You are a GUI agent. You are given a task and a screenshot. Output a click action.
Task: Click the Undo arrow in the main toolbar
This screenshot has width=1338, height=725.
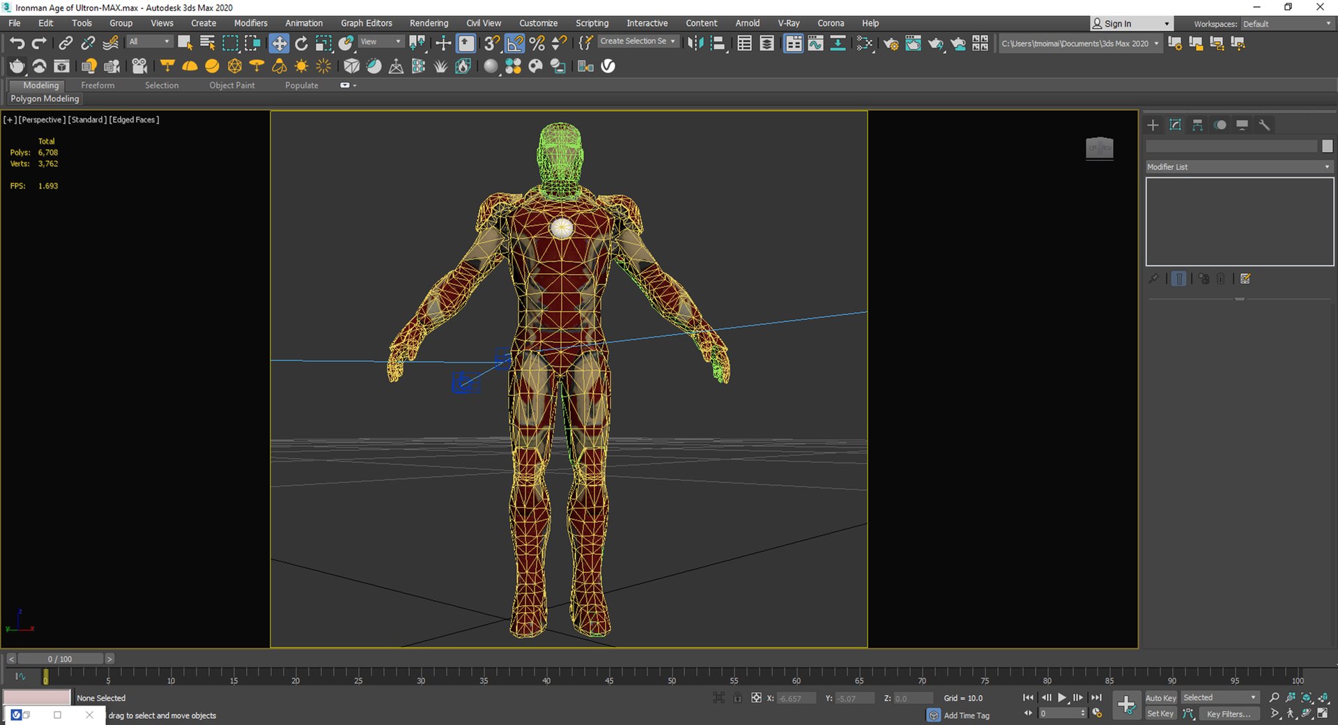click(17, 43)
